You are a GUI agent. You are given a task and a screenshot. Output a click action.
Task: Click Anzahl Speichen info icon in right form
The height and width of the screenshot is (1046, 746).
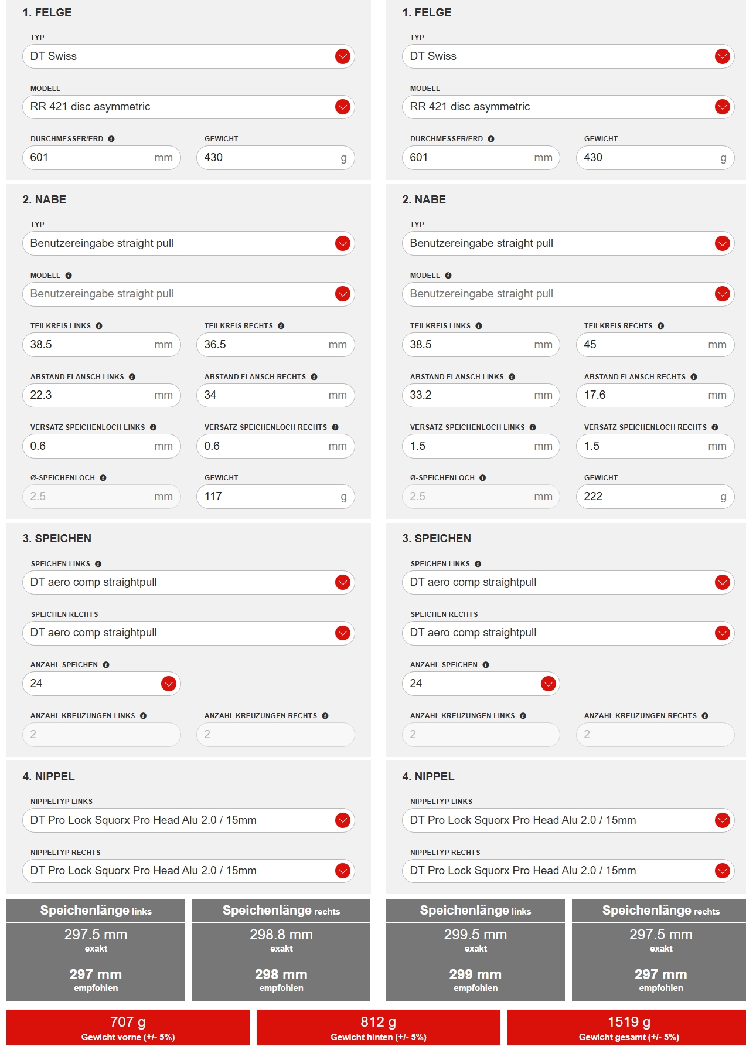click(x=486, y=665)
